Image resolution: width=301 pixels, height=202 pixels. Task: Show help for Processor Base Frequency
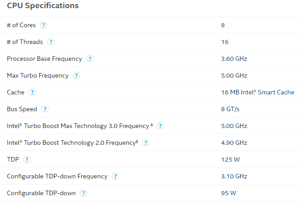coord(90,59)
